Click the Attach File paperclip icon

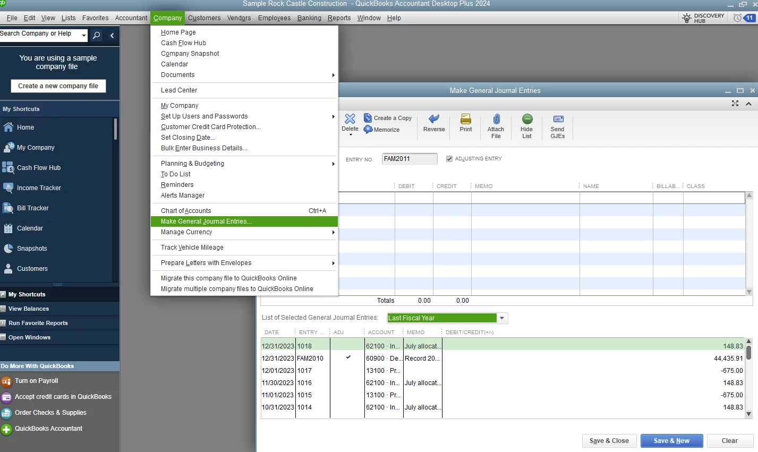pyautogui.click(x=496, y=119)
